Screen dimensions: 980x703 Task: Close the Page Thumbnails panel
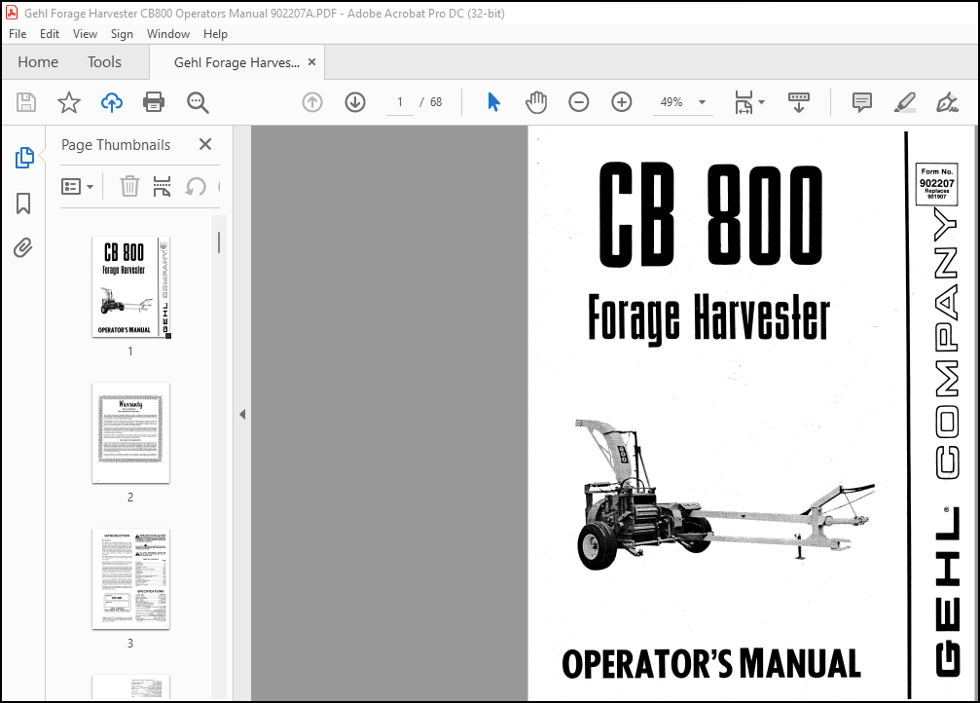205,144
